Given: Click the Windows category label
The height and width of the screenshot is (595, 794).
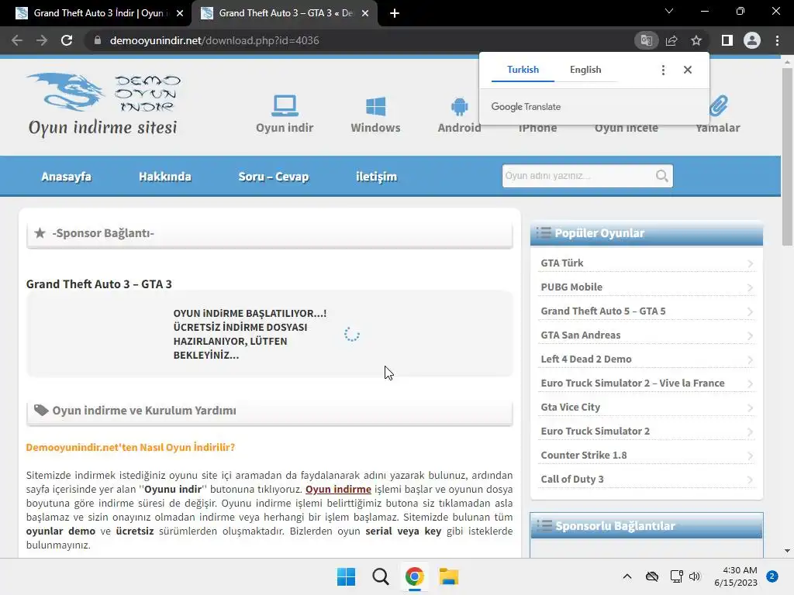Looking at the screenshot, I should (x=376, y=128).
